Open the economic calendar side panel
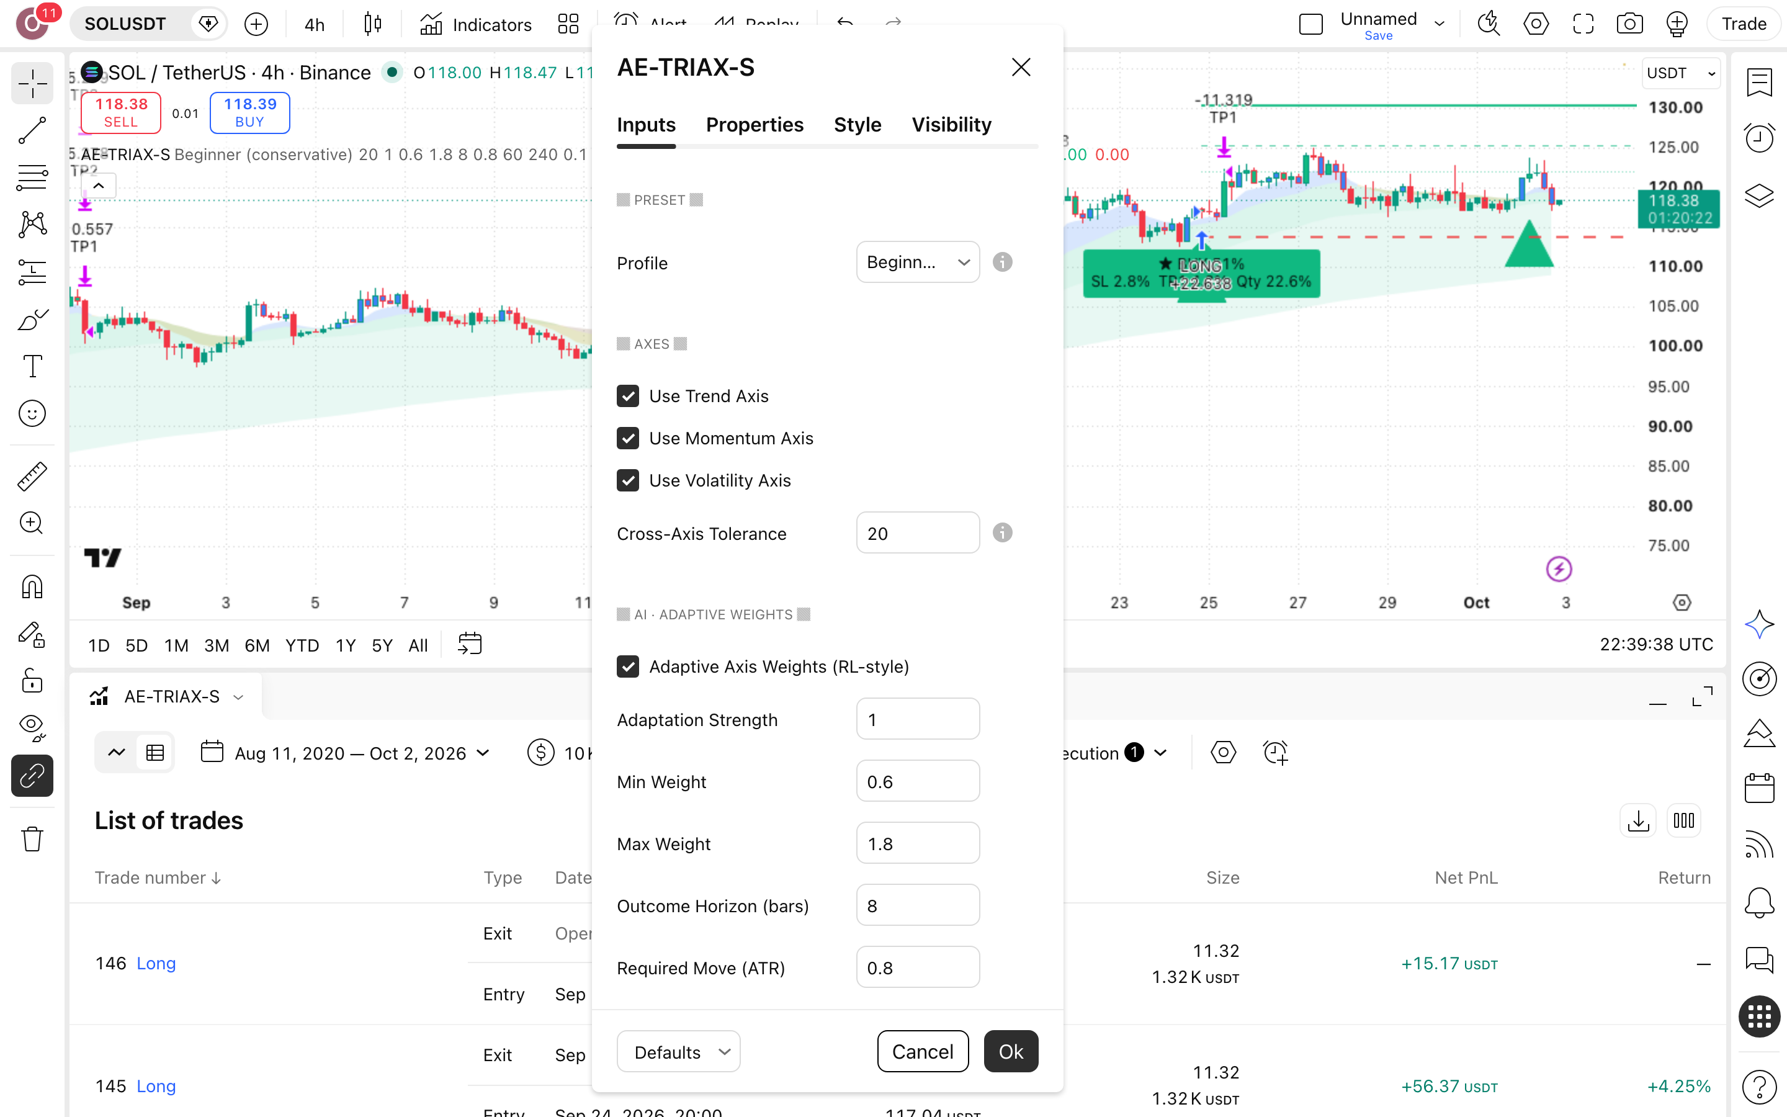Image resolution: width=1787 pixels, height=1117 pixels. tap(1759, 788)
